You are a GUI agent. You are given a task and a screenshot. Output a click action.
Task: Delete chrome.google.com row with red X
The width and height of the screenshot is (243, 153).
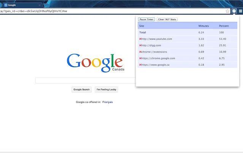click(x=140, y=58)
